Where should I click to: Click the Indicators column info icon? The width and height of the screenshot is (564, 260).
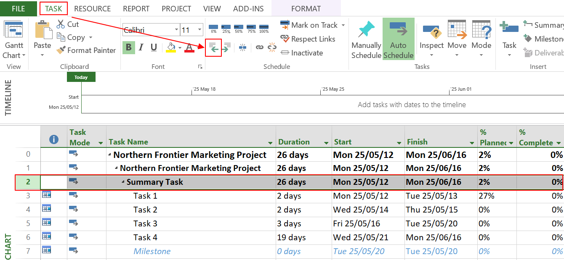(x=54, y=139)
